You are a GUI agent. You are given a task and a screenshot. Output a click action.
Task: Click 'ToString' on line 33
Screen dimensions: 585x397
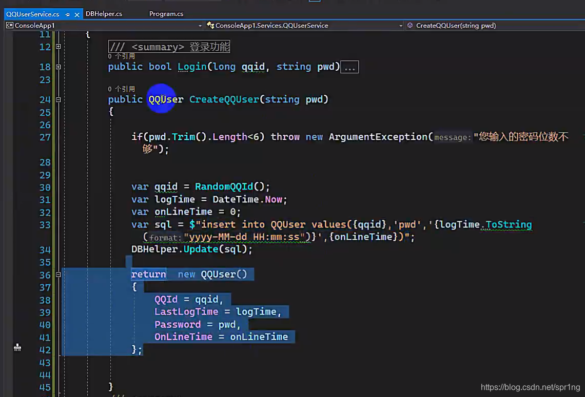[509, 224]
